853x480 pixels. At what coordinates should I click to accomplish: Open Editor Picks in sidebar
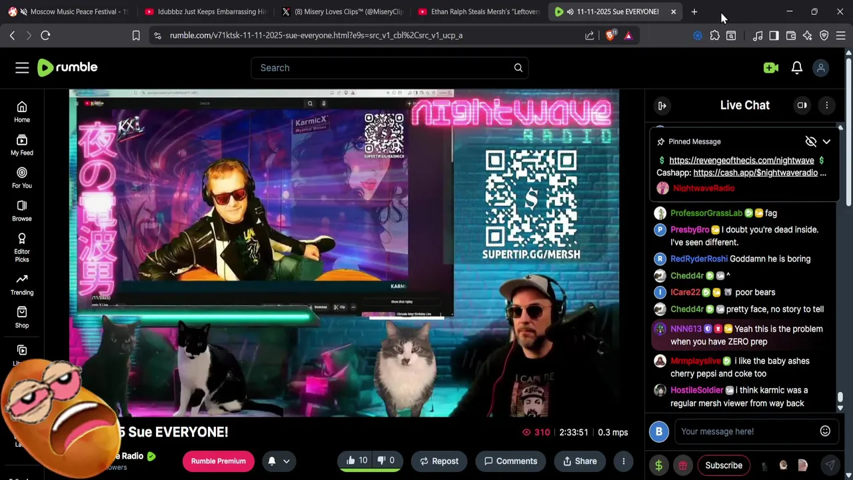[x=22, y=247]
